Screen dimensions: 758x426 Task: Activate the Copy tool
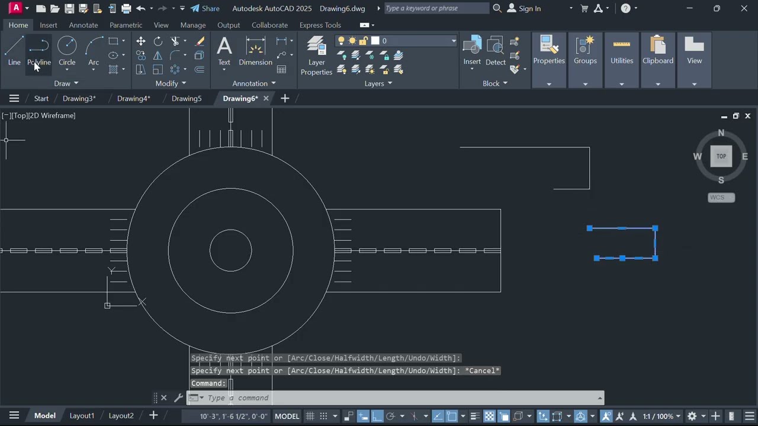point(141,55)
